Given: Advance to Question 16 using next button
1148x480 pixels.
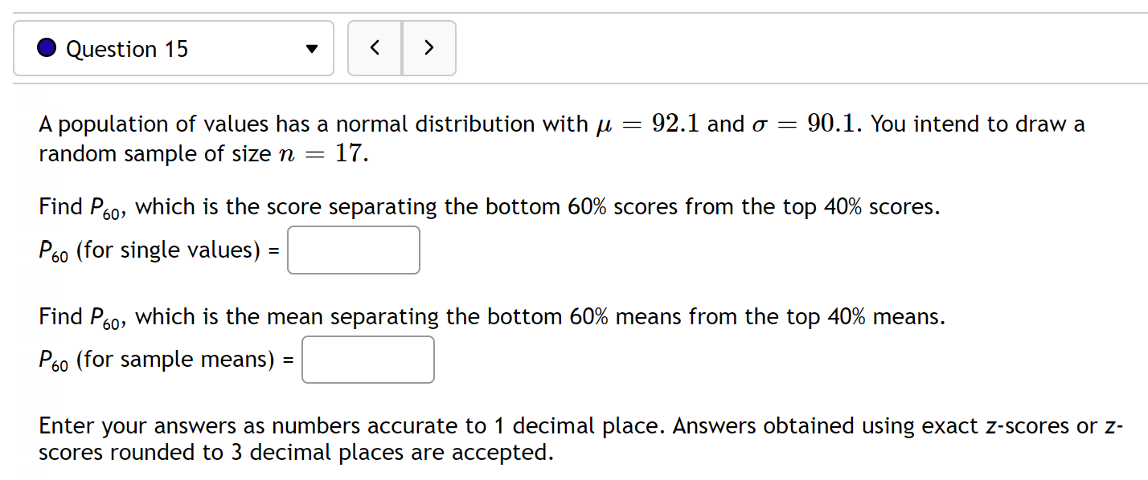Looking at the screenshot, I should [x=429, y=47].
